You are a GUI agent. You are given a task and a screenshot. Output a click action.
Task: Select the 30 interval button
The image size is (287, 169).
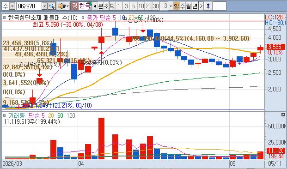pos(156,6)
